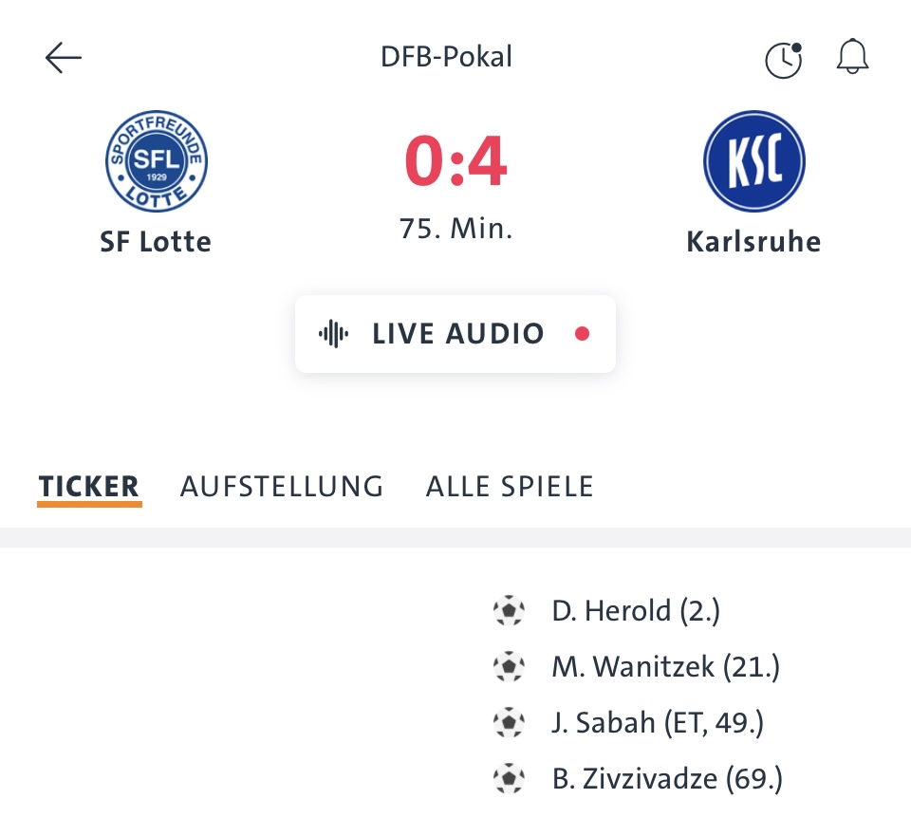The width and height of the screenshot is (911, 836).
Task: Tap goal ball icon beside B. Zivzivadze
Action: point(509,778)
